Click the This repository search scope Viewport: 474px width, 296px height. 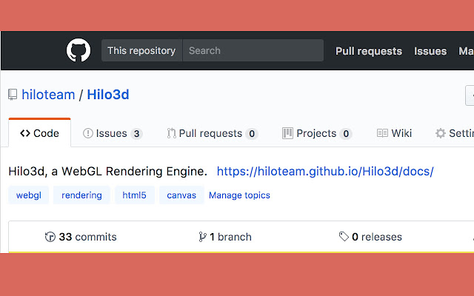(141, 51)
